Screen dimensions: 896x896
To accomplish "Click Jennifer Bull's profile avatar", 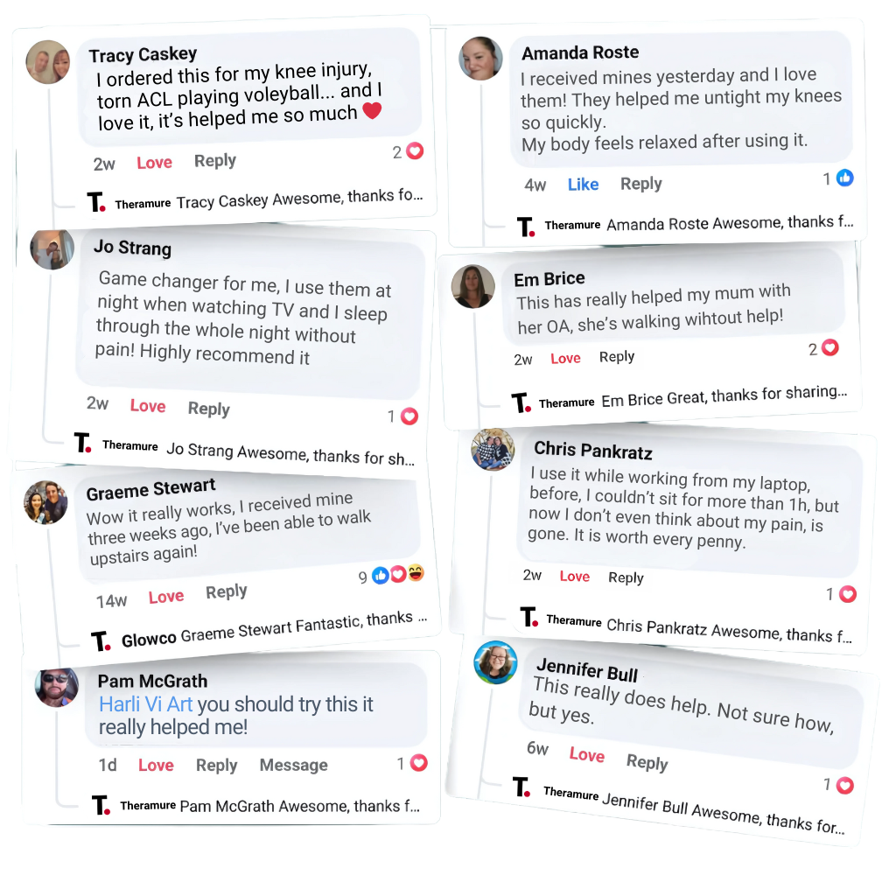I will click(x=496, y=662).
